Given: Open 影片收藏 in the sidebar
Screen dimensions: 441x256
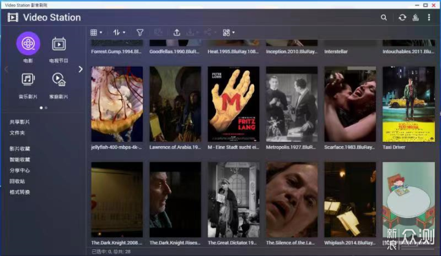Looking at the screenshot, I should (20, 148).
